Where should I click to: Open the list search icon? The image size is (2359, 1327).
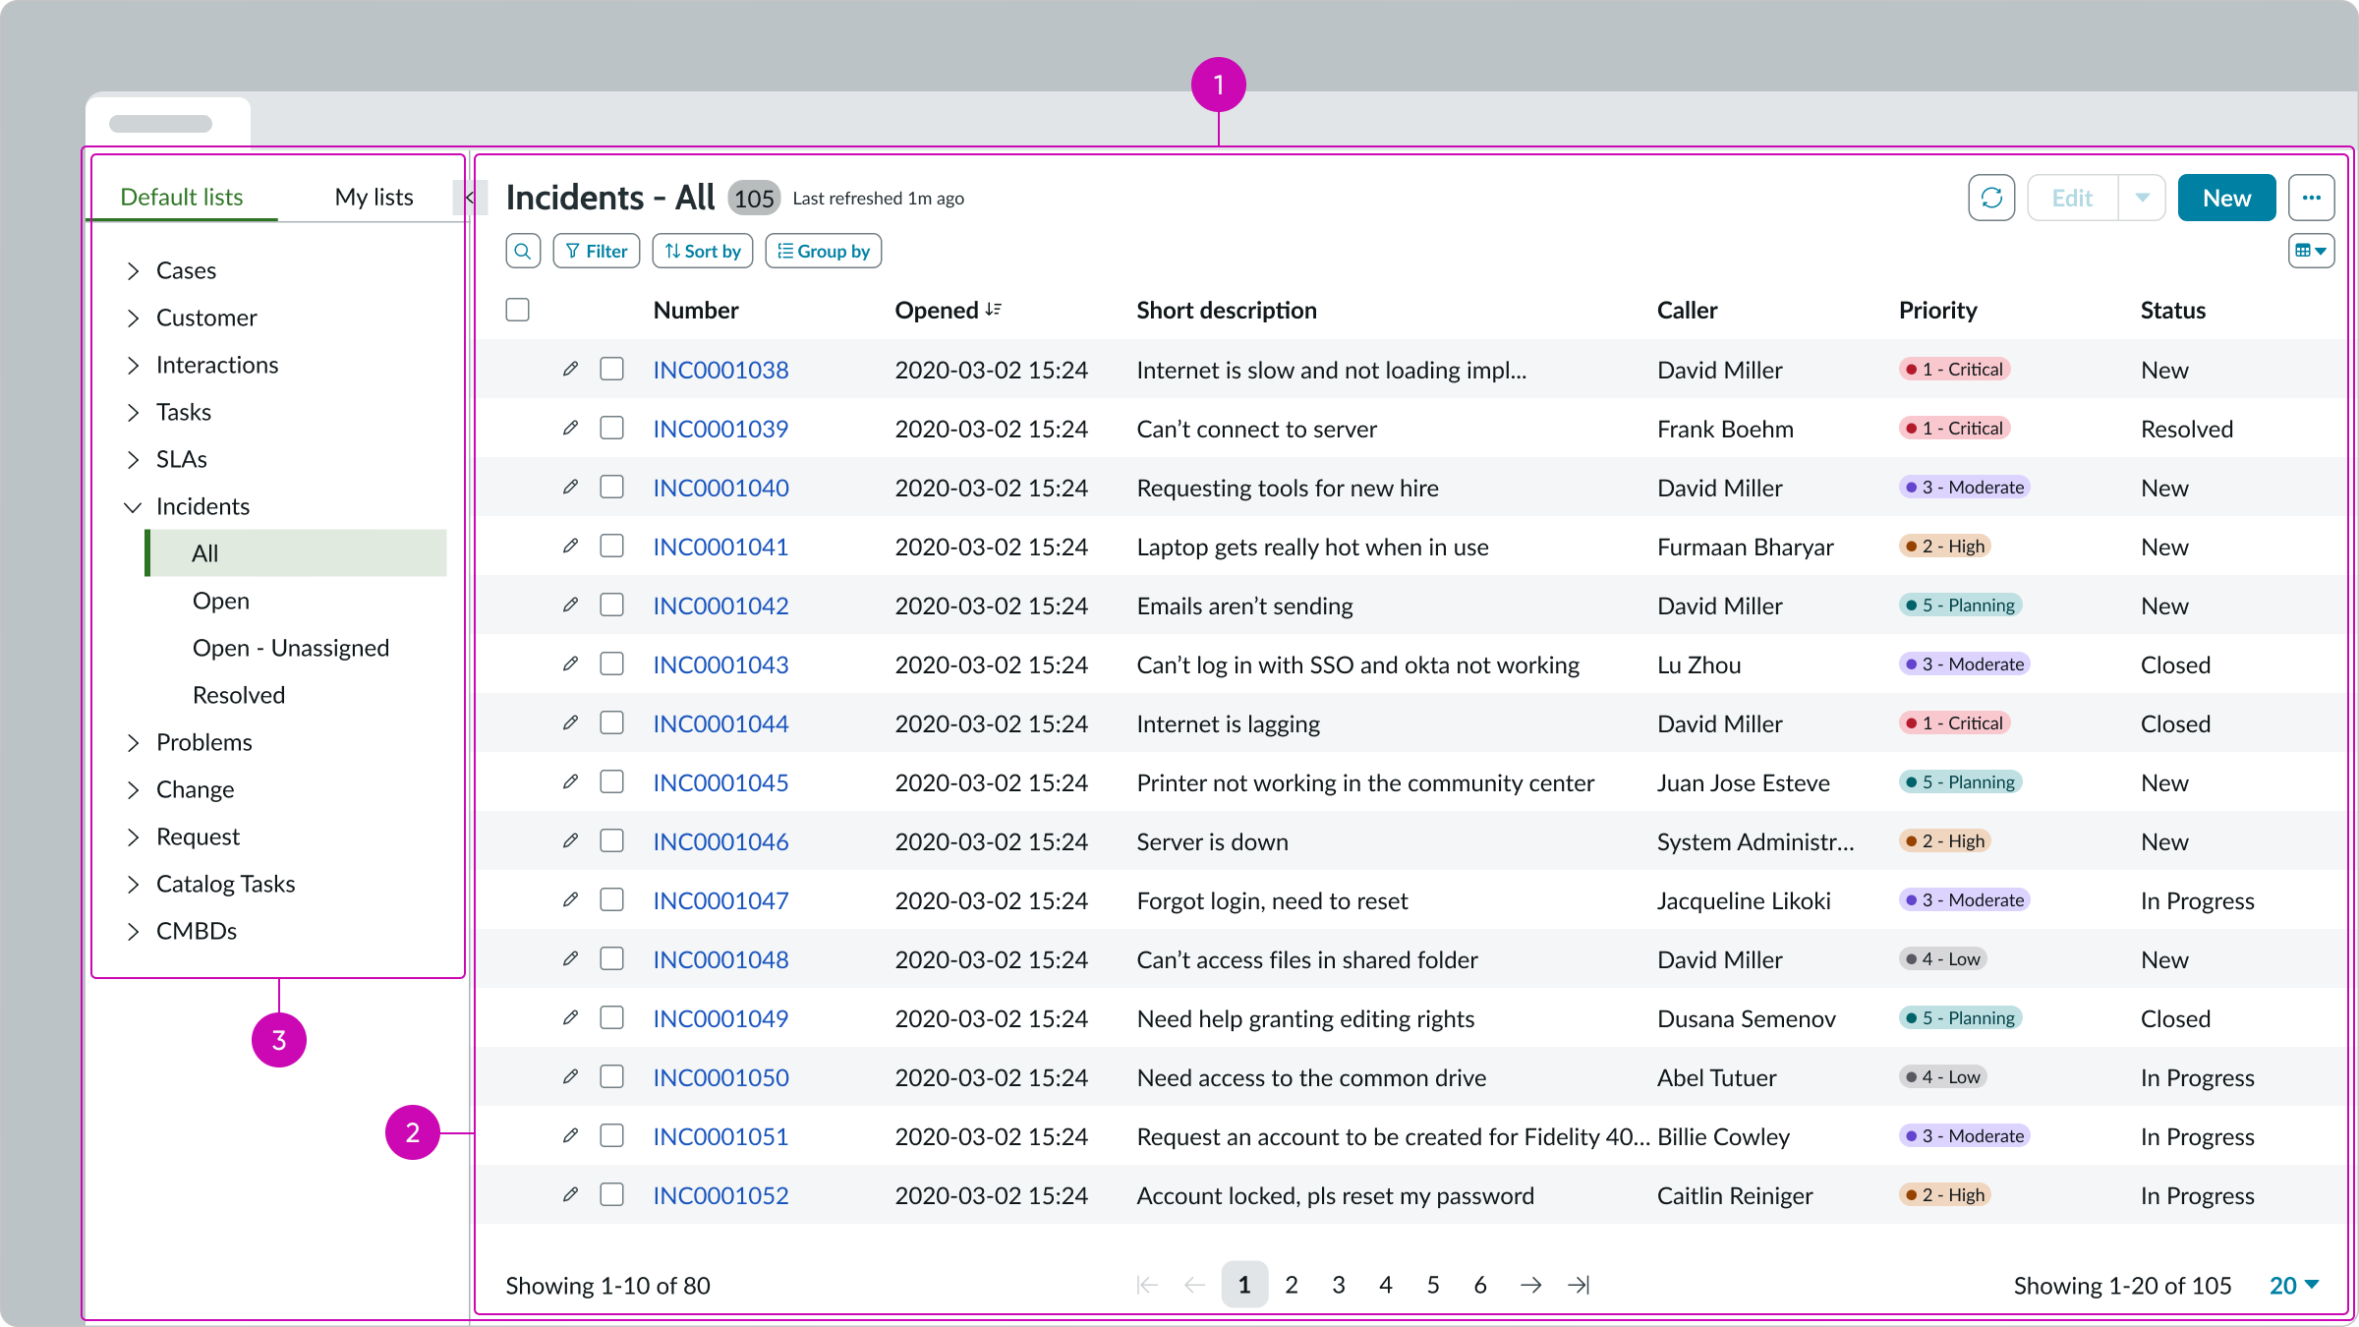522,251
